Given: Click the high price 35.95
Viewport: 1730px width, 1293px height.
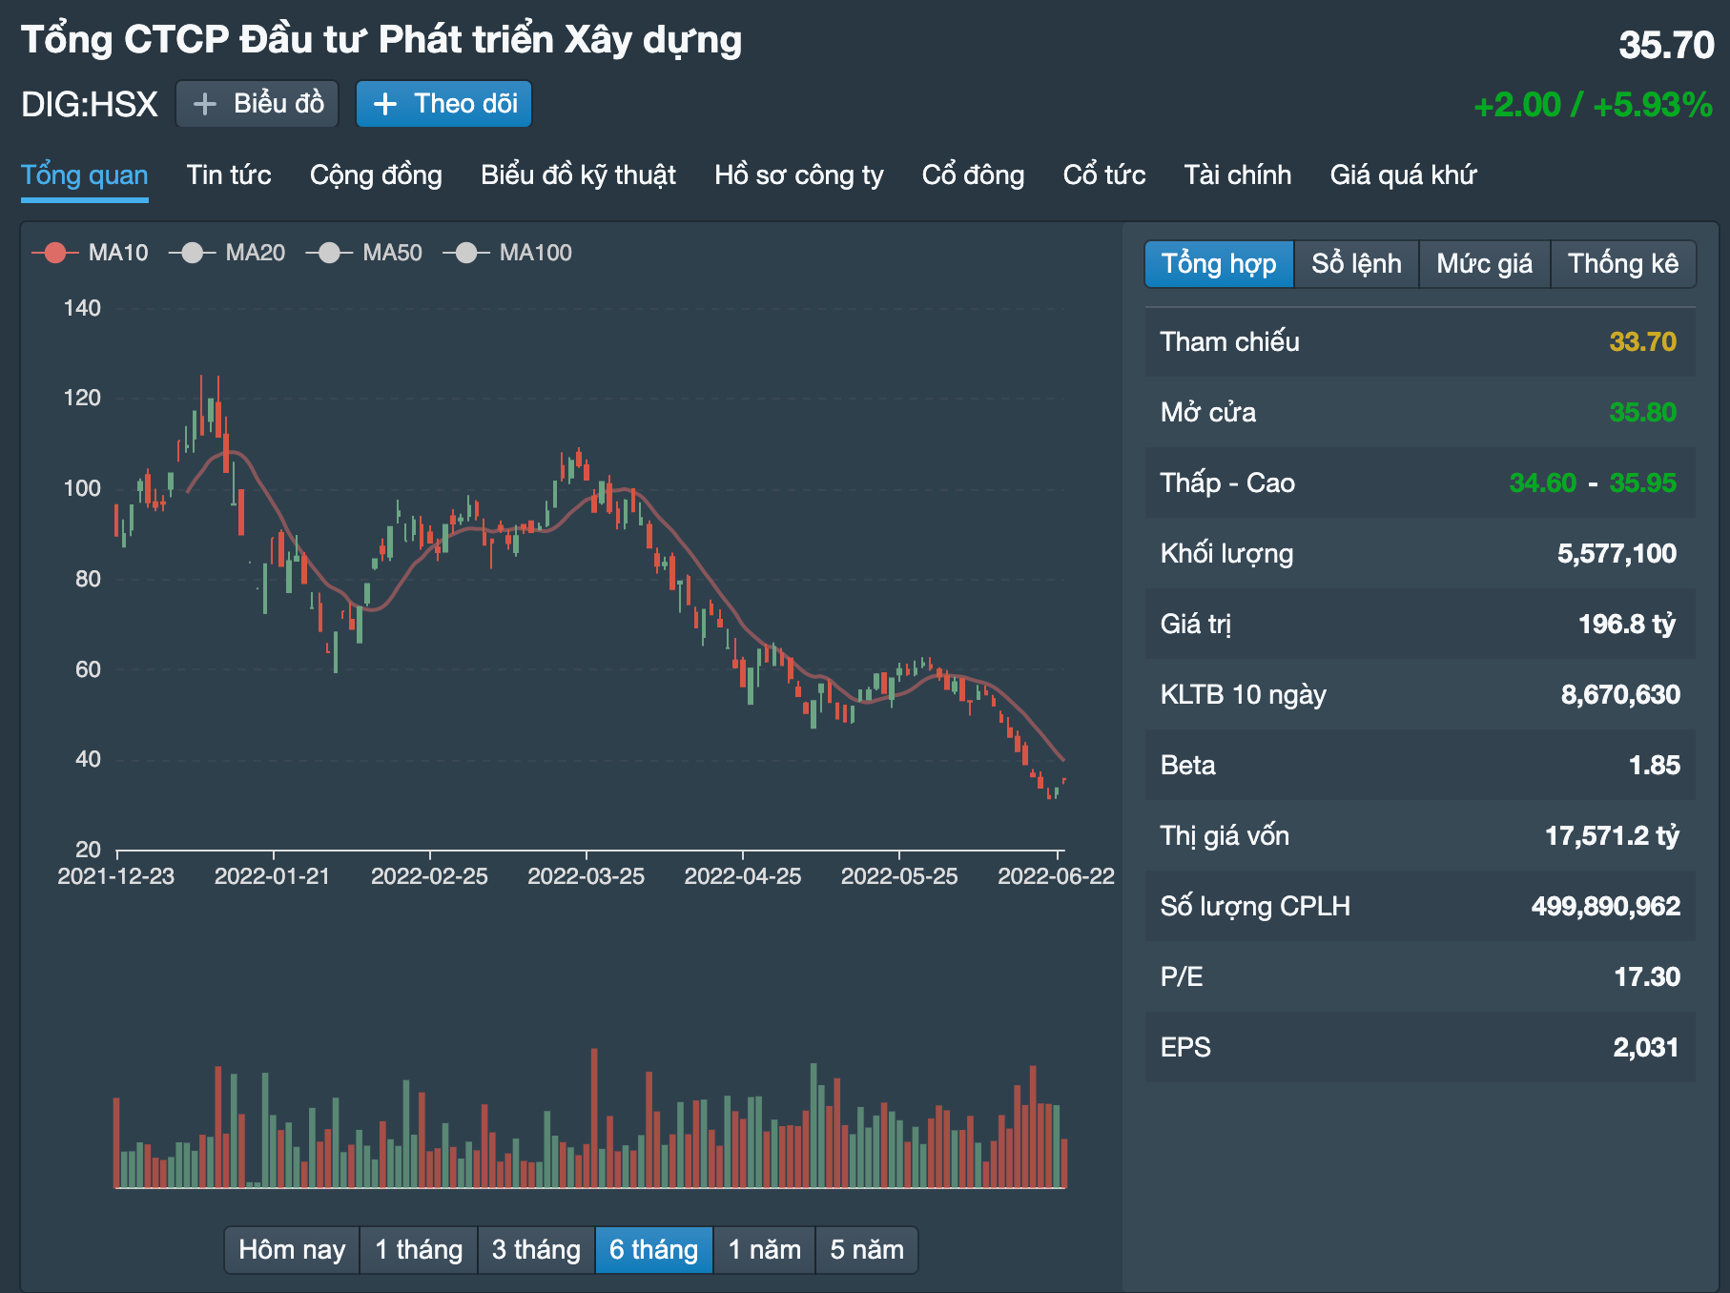Looking at the screenshot, I should (x=1643, y=482).
